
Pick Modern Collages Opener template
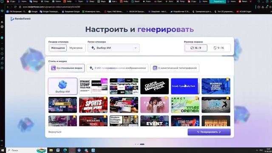click(124, 121)
